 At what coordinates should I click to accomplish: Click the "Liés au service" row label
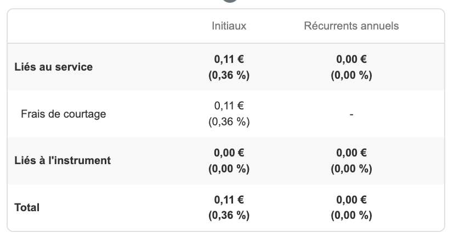pos(53,67)
